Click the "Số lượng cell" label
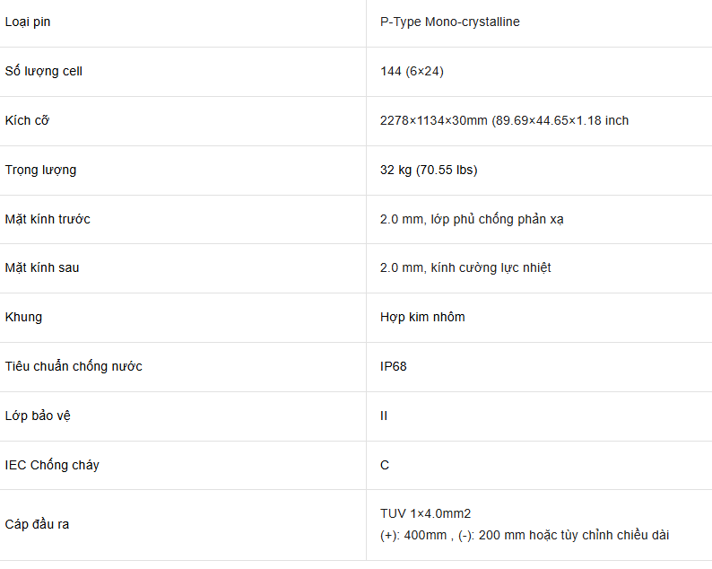The image size is (712, 569). [43, 71]
